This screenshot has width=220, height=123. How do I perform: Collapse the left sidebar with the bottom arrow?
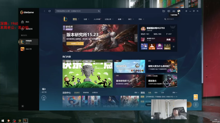pos(23,106)
